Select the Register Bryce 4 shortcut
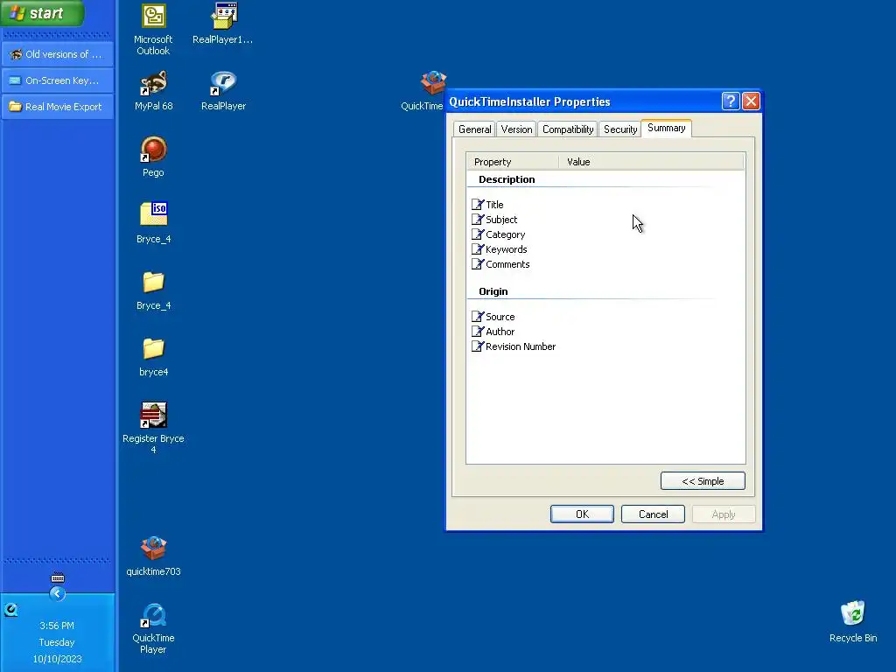This screenshot has width=896, height=672. pos(153,427)
